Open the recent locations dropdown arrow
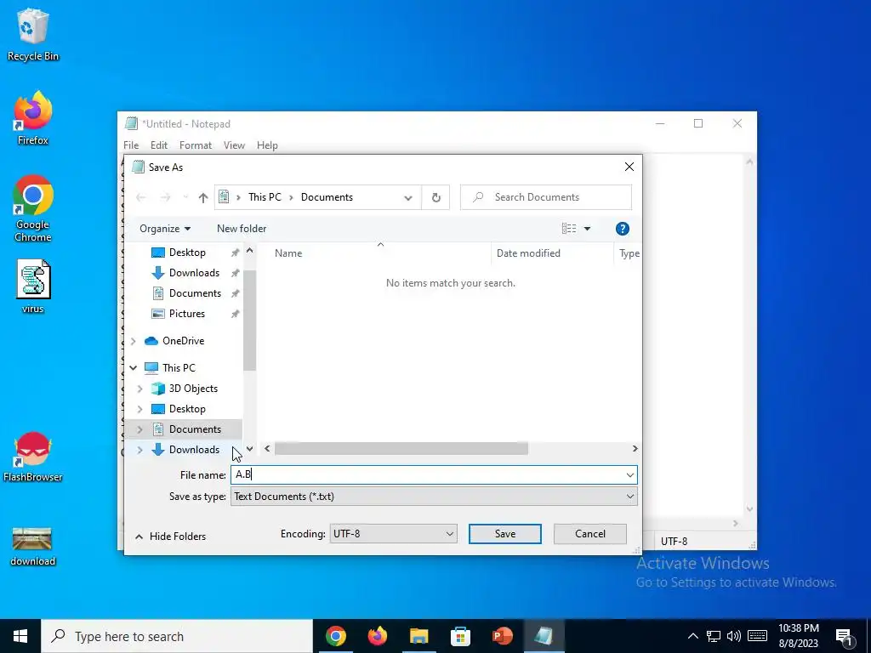 tap(185, 197)
